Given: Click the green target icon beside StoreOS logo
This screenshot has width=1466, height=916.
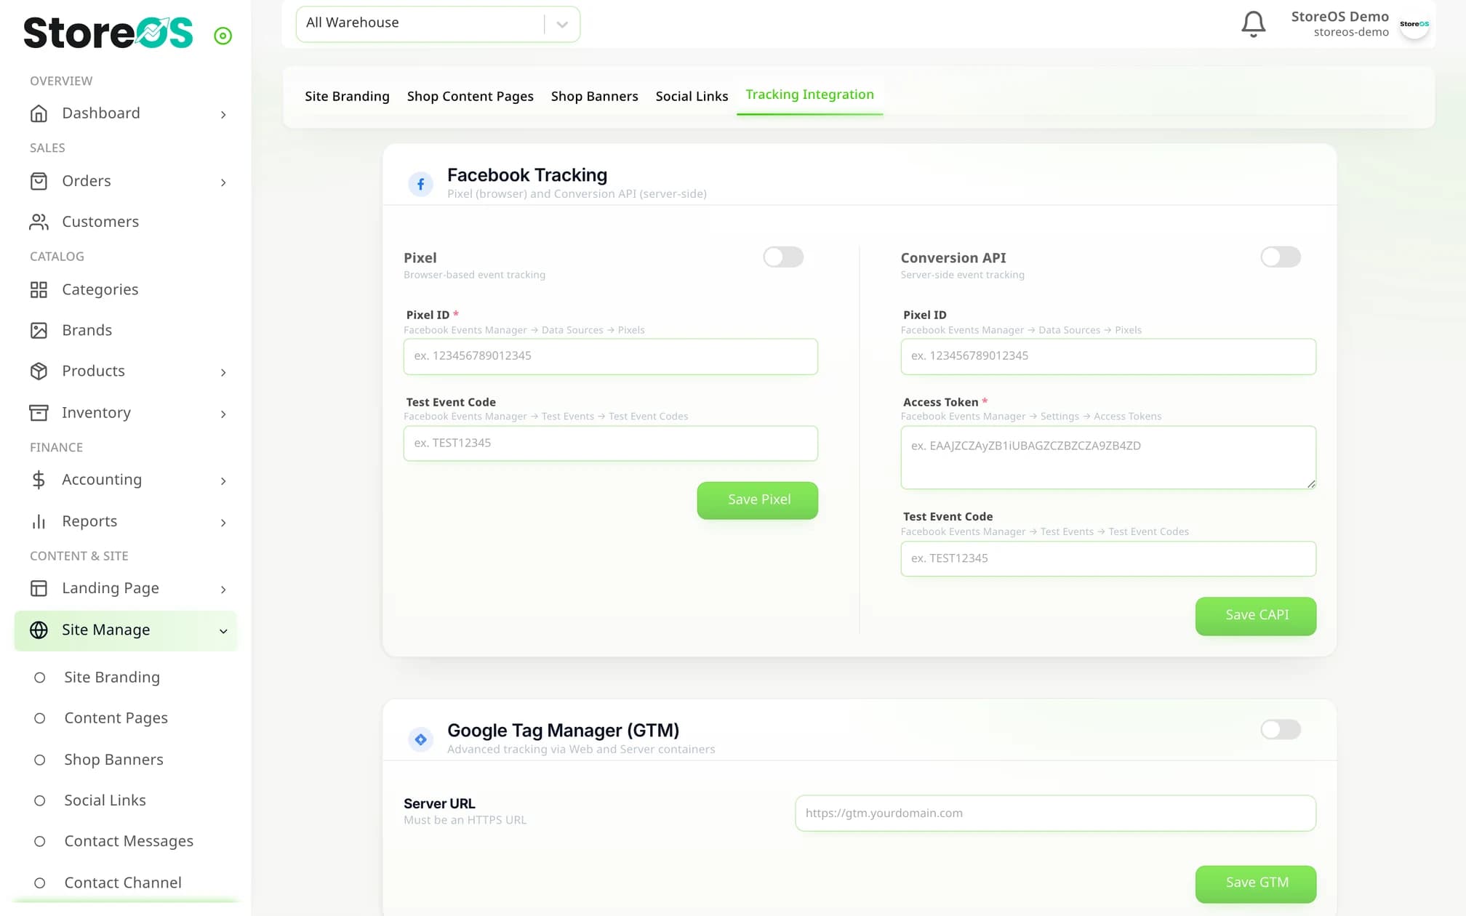Looking at the screenshot, I should (223, 36).
